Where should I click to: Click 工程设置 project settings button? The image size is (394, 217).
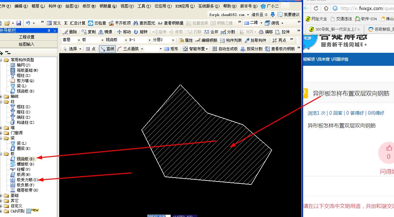click(27, 37)
